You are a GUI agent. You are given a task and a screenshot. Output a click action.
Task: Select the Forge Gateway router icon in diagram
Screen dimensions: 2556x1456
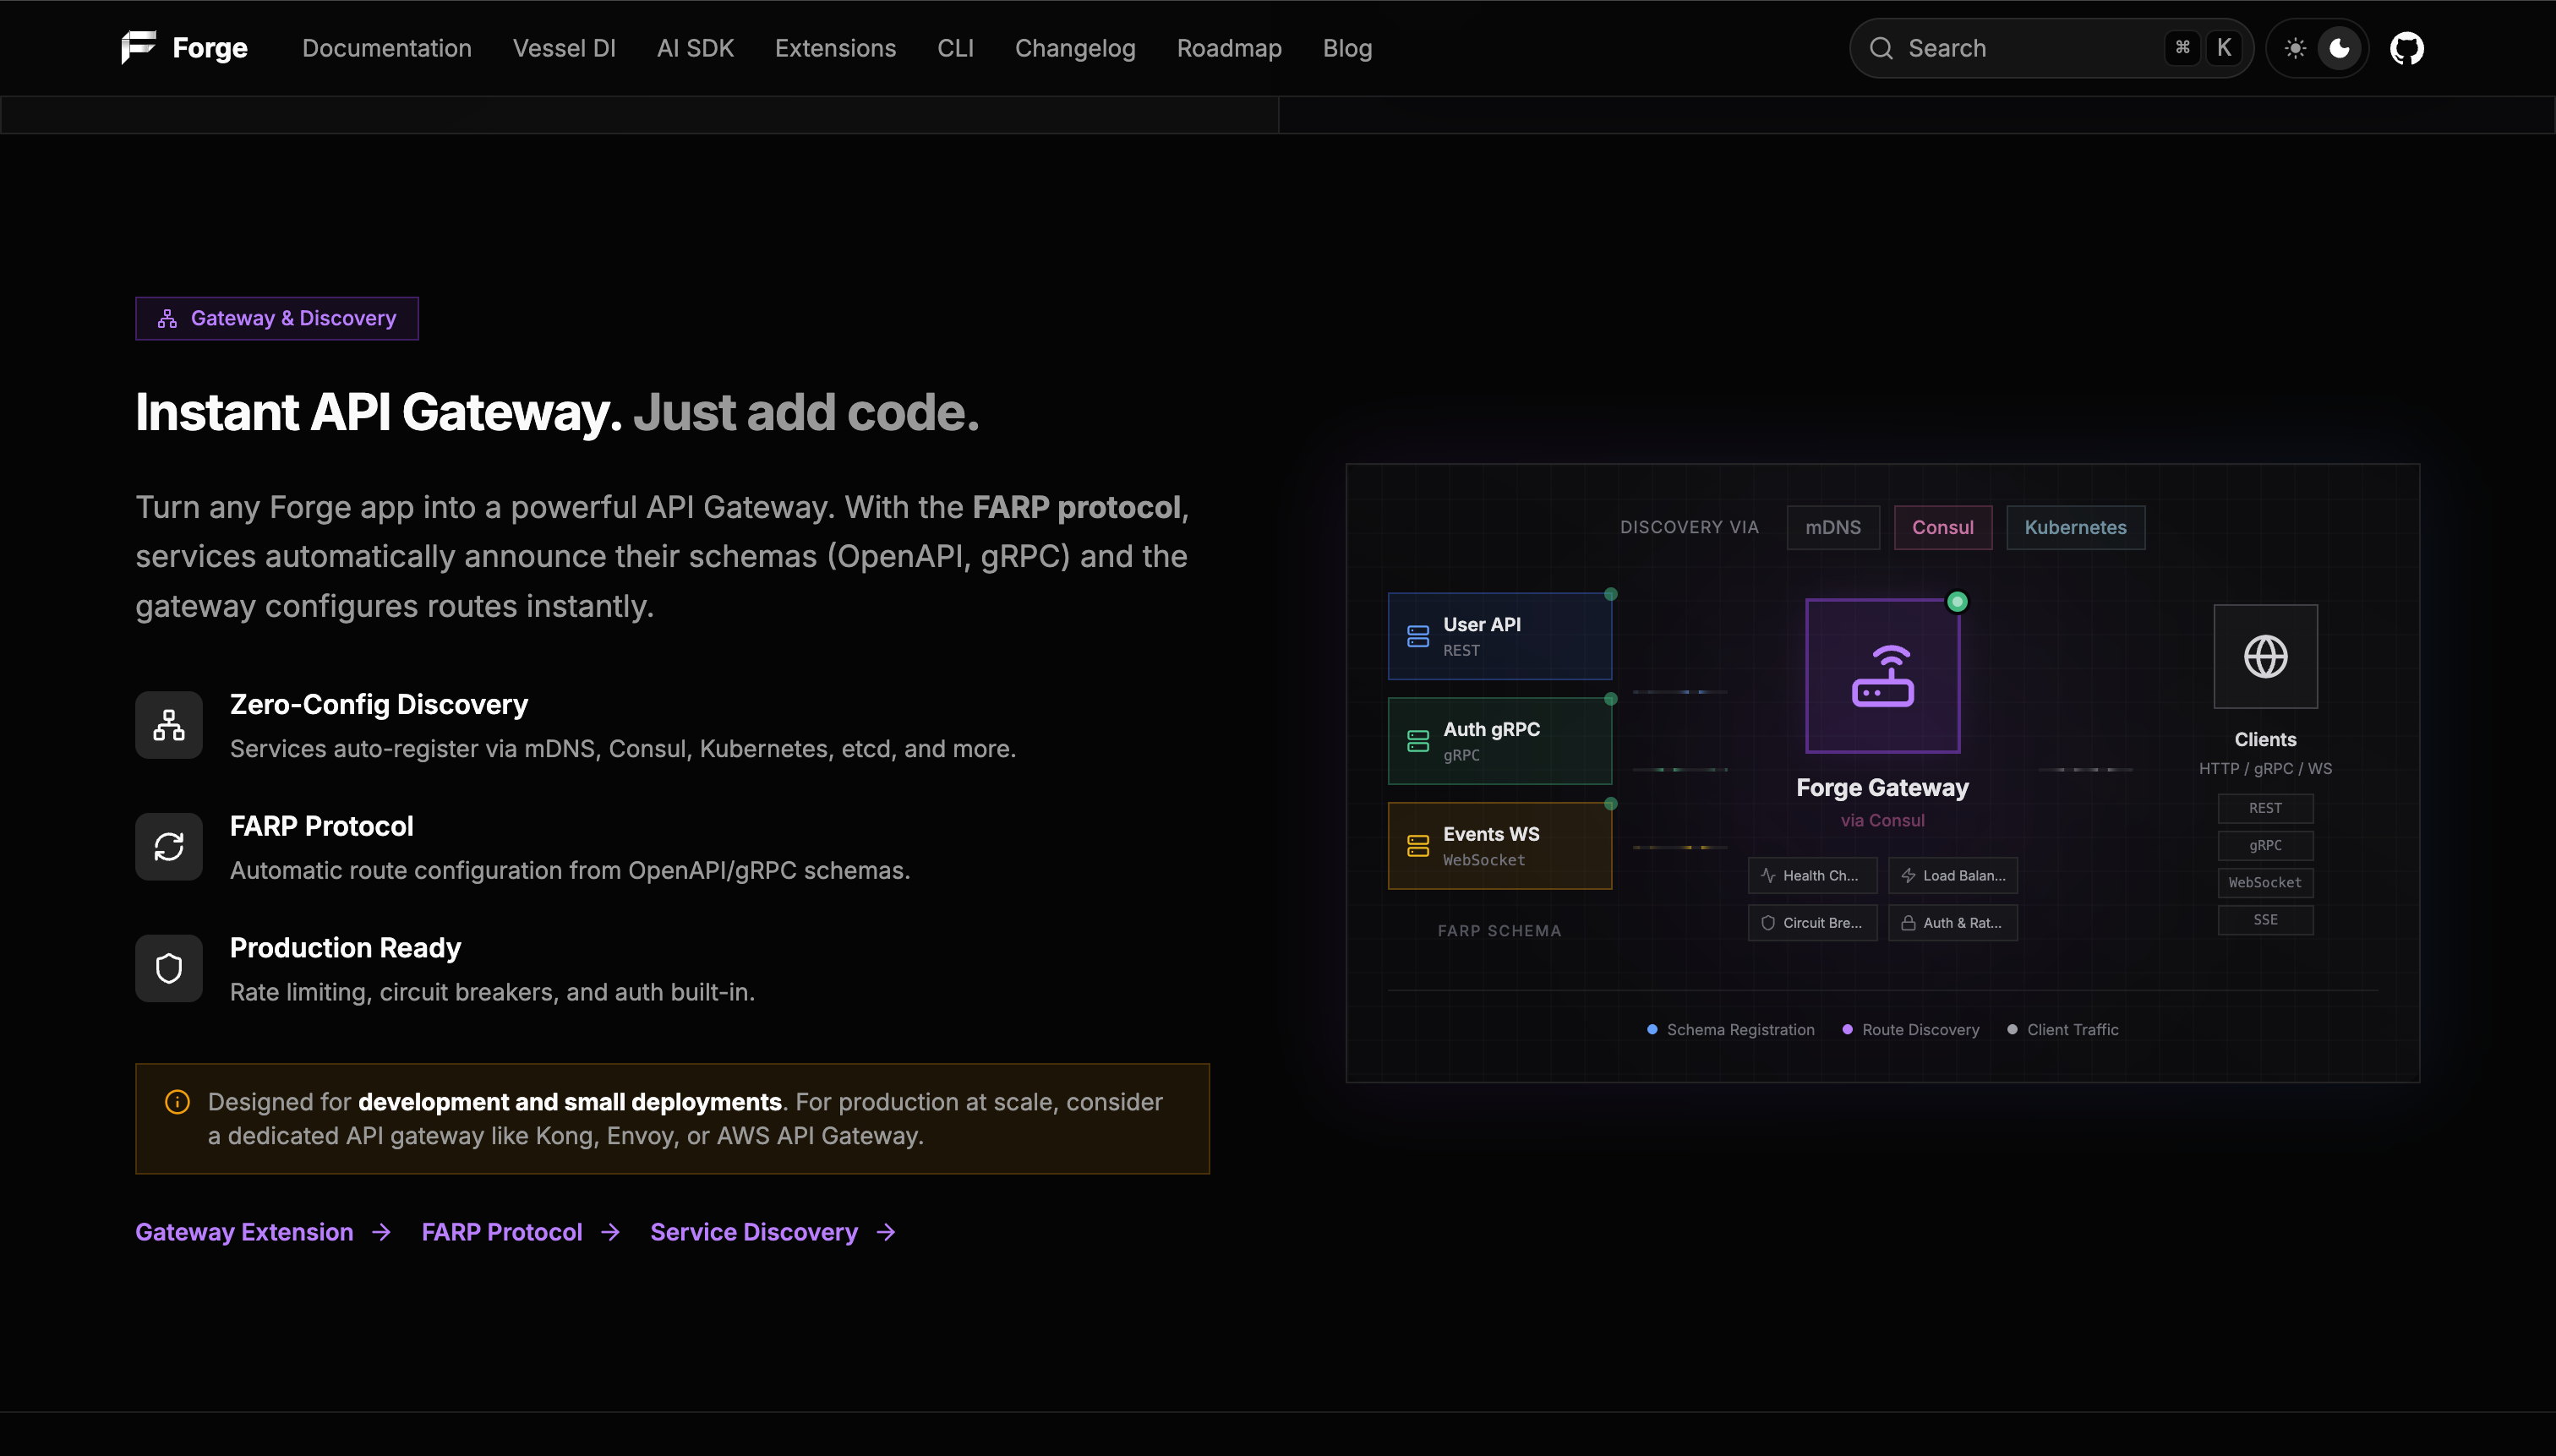click(x=1882, y=675)
